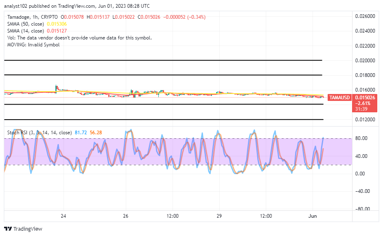Click the Jun label on time axis
383x236 pixels.
tap(313, 216)
